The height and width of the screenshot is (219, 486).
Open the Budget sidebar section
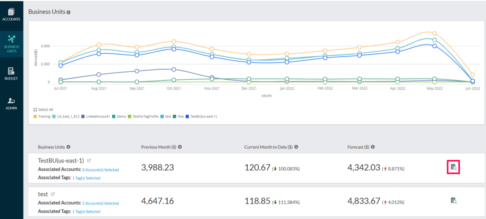(x=11, y=74)
